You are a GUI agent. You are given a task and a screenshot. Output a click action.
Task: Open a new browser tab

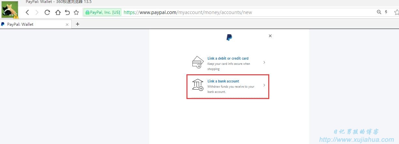tap(77, 24)
